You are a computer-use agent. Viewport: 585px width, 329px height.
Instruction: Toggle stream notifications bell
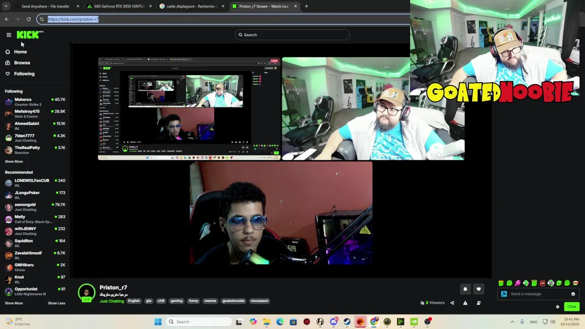click(465, 289)
